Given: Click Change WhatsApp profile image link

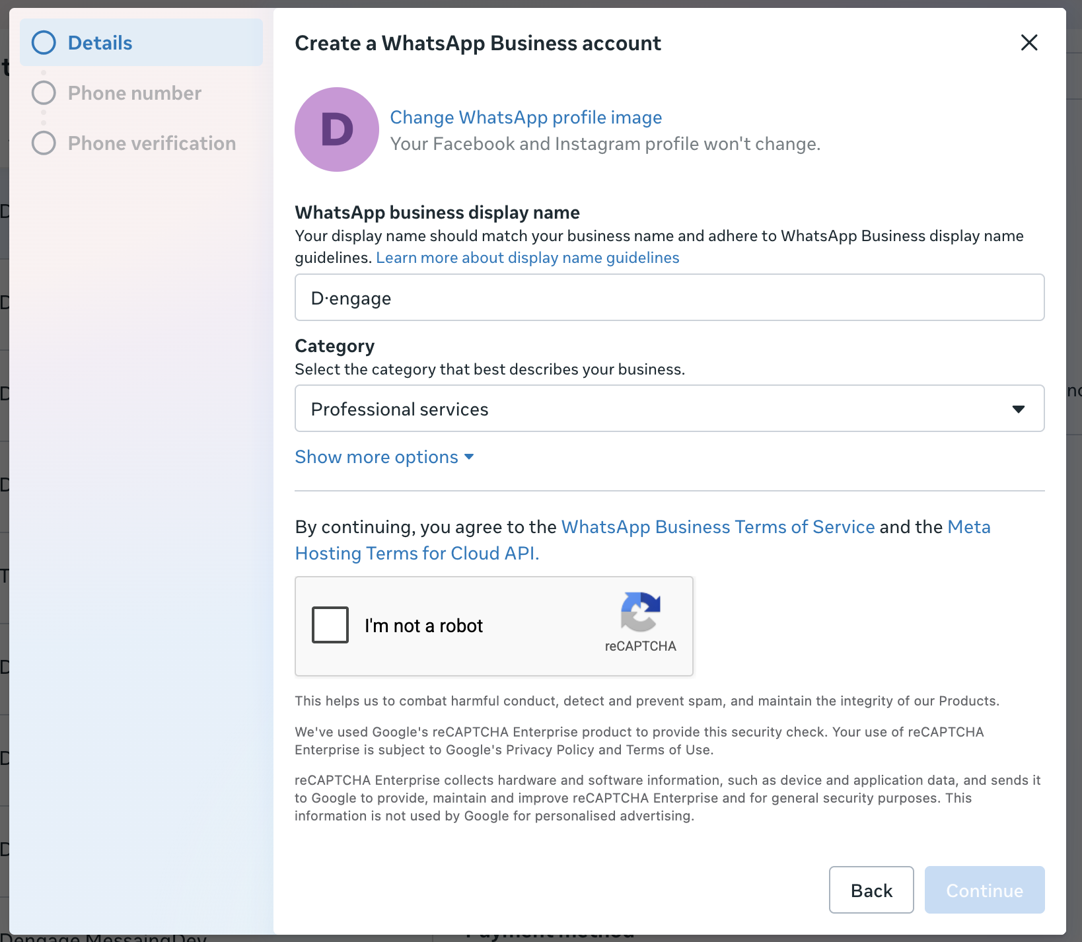Looking at the screenshot, I should click(x=526, y=118).
